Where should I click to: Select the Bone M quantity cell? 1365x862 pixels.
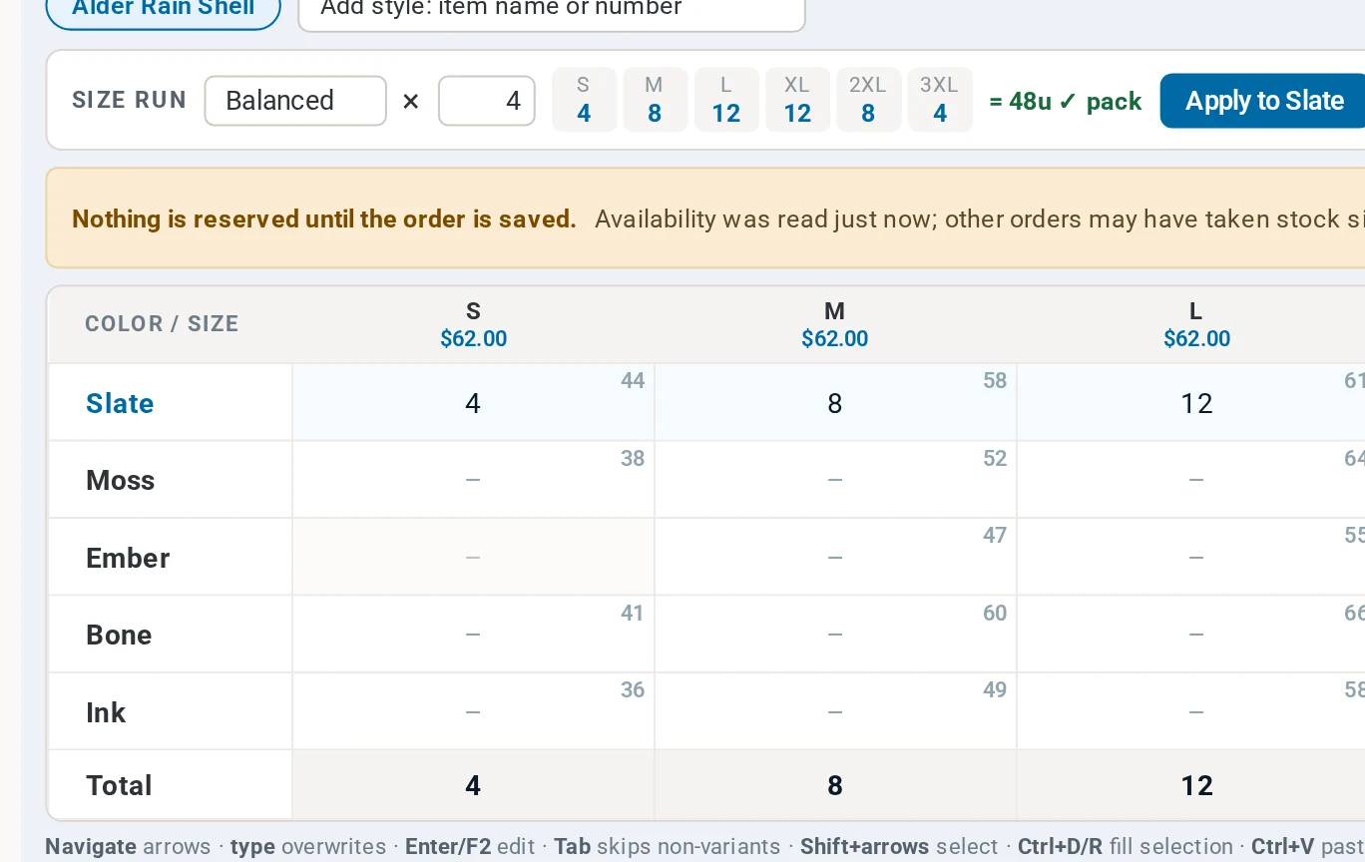click(835, 635)
